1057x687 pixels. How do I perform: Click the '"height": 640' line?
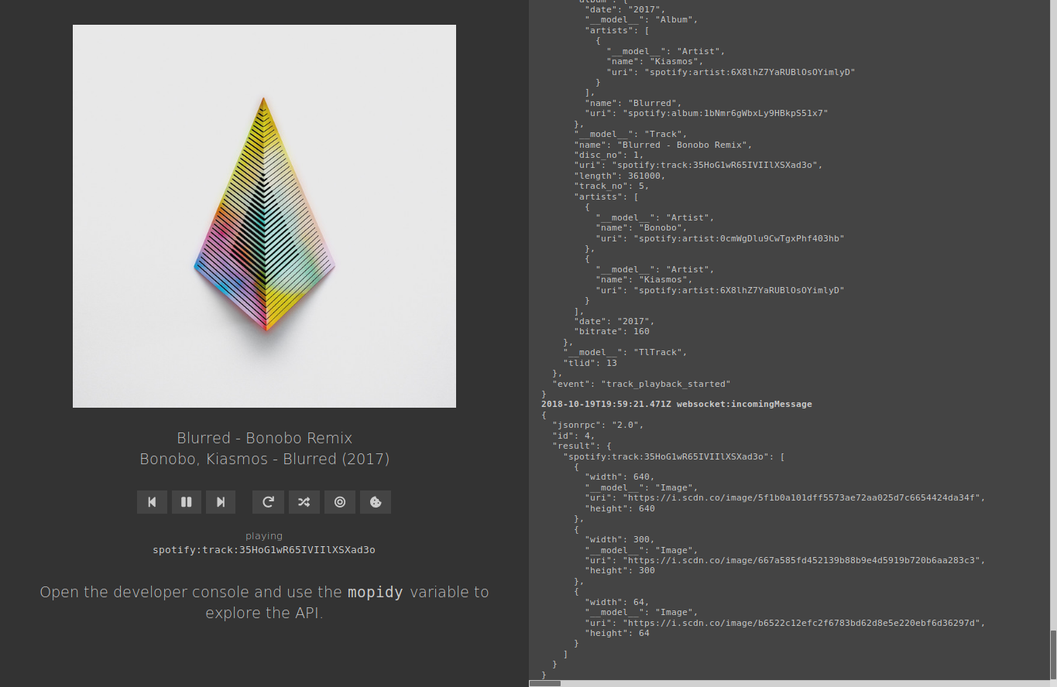point(619,508)
